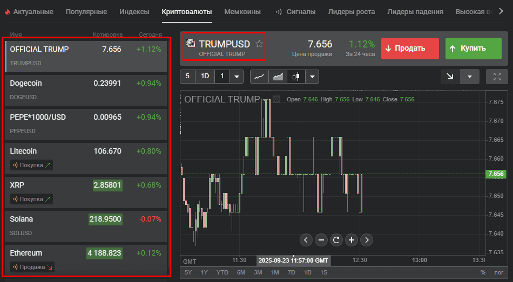Viewport: 513px width, 282px height.
Task: Select the Криптовалюты tab
Action: pos(187,12)
